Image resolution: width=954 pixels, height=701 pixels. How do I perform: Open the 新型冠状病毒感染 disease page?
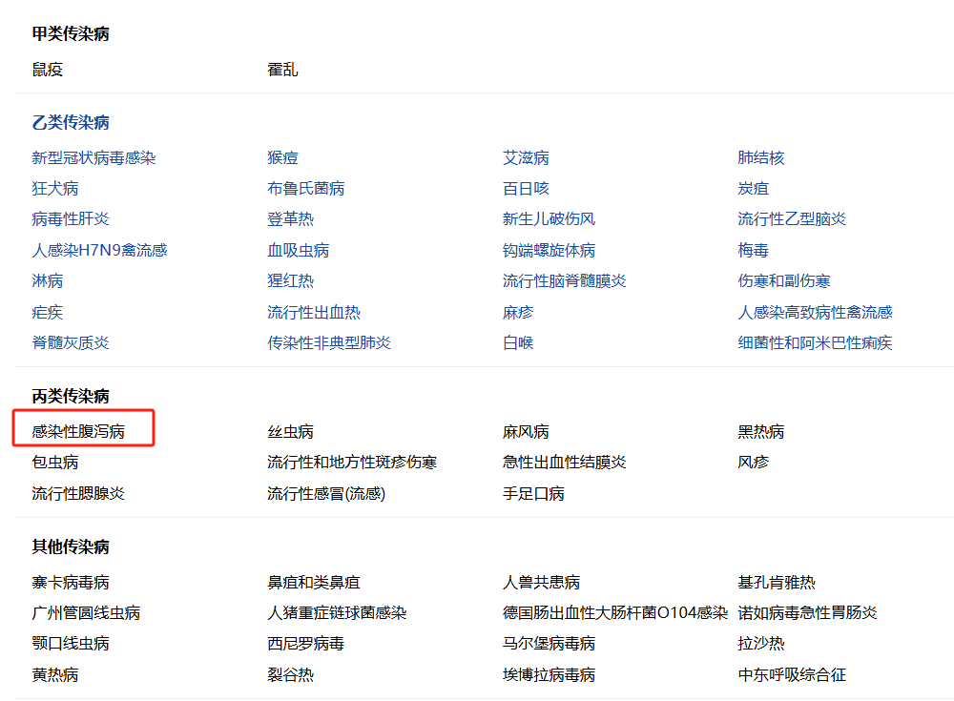pos(93,158)
